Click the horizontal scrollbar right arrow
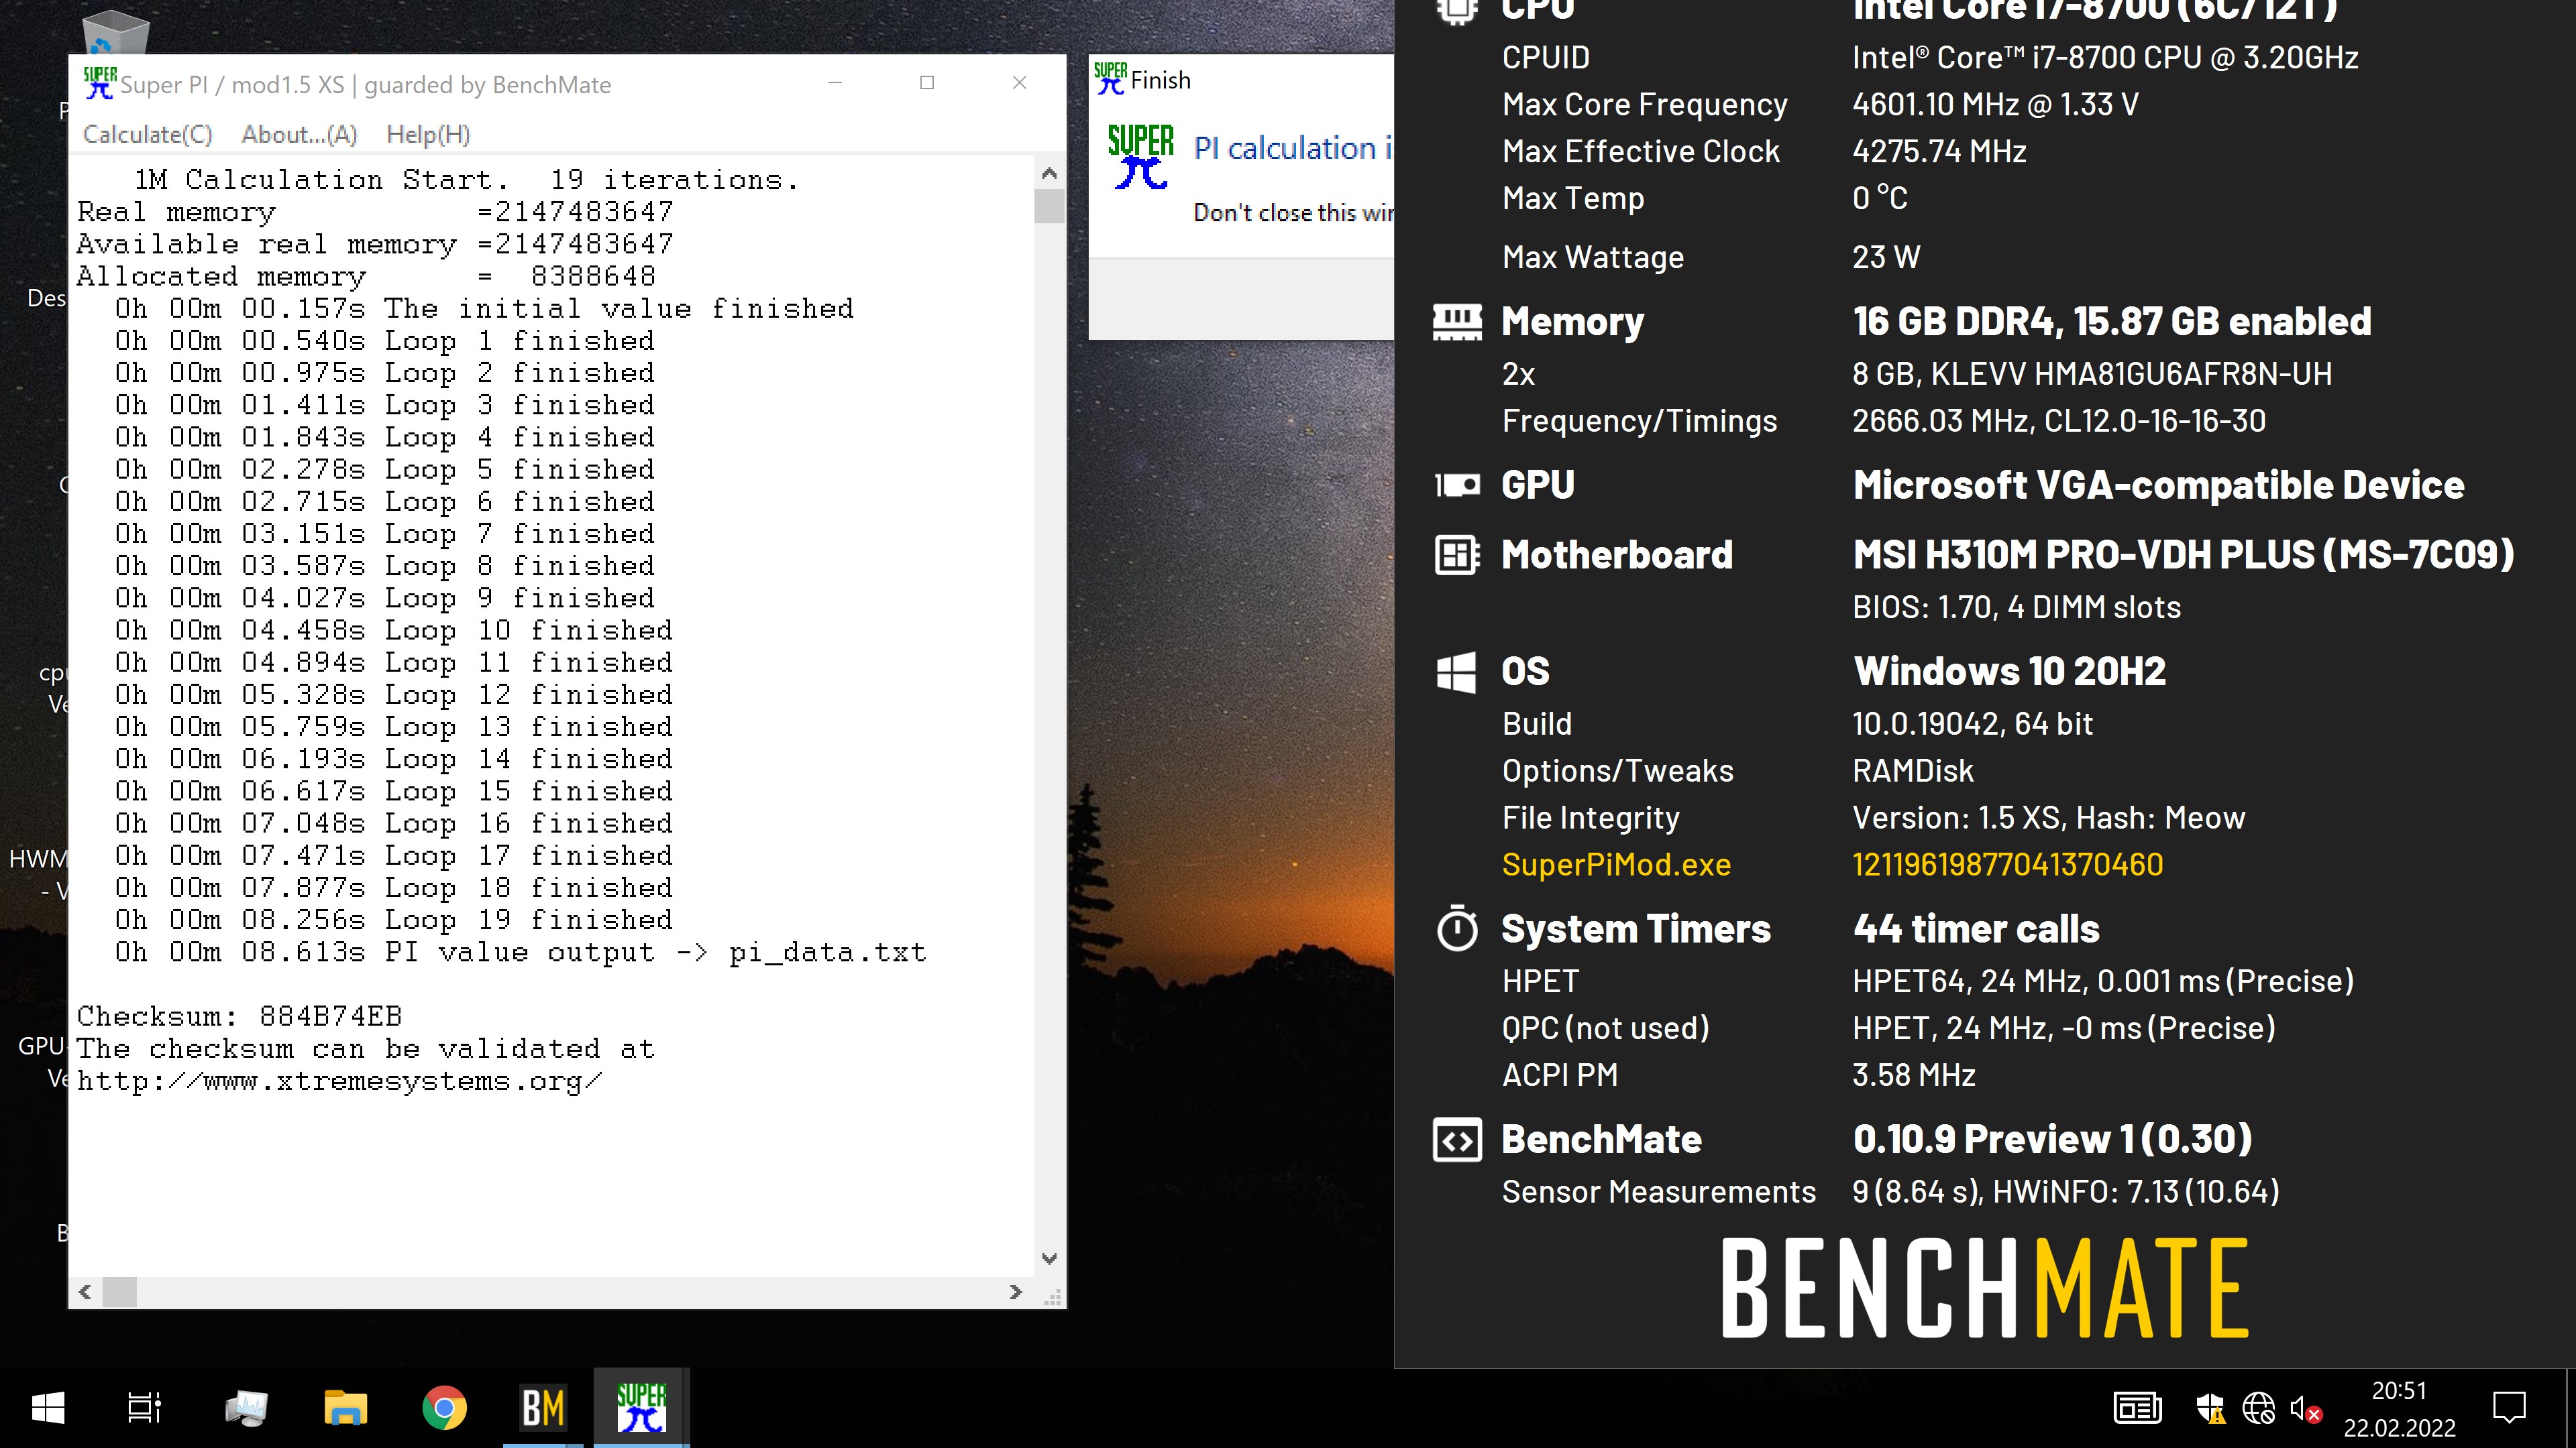Screen dimensions: 2576x1448 point(1016,1292)
